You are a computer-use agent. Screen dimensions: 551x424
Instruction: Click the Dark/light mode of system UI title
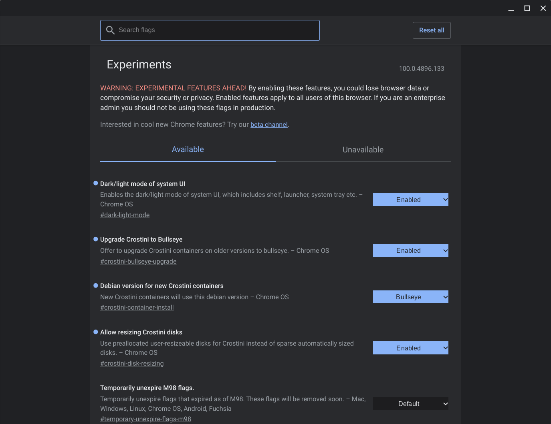click(x=143, y=184)
